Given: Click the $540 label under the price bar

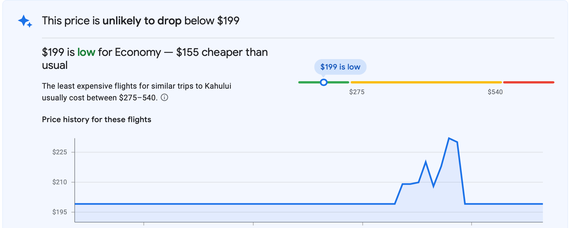Looking at the screenshot, I should pos(495,92).
